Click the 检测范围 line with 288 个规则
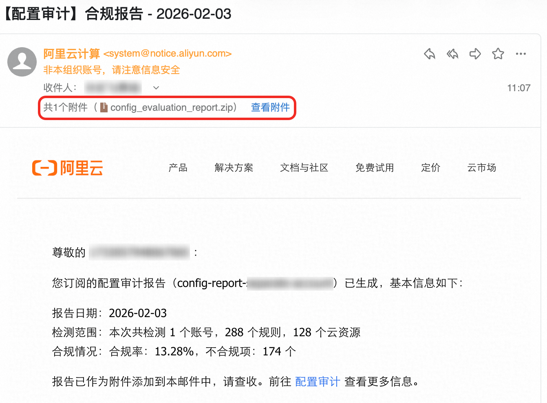Viewport: 547px width, 403px height. pos(206,332)
